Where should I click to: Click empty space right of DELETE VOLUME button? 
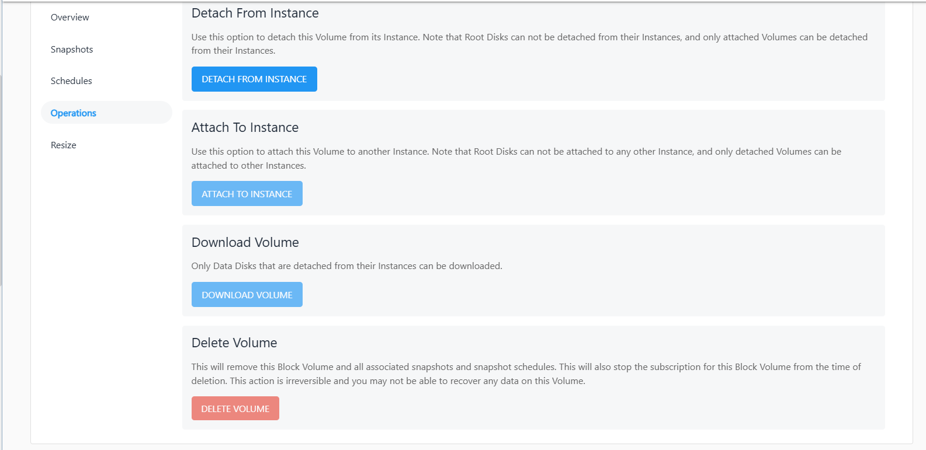526,409
